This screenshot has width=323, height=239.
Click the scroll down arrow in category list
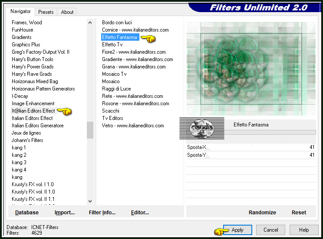pyautogui.click(x=90, y=201)
